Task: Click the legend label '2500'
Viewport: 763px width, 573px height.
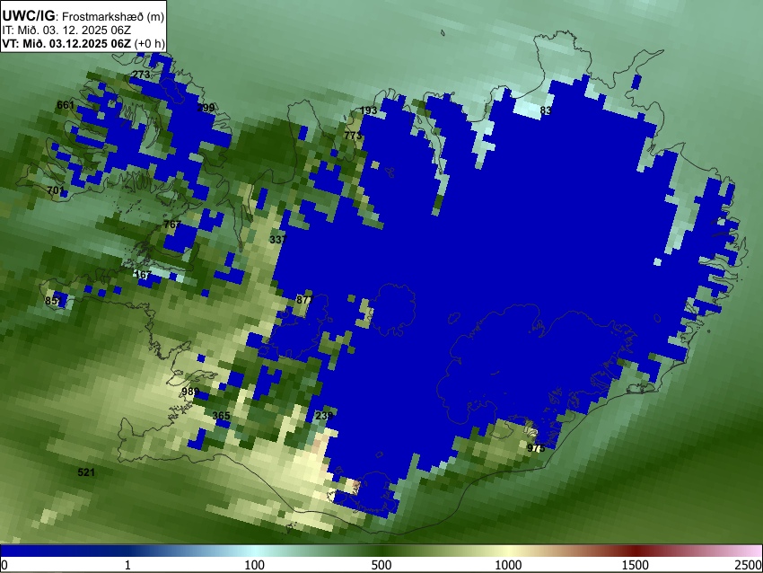Action: coord(749,565)
